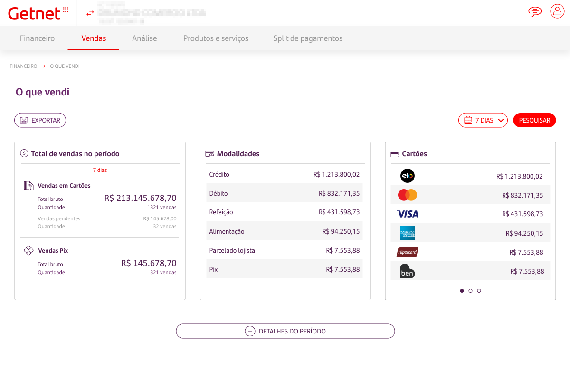Click the Hipercard logo
Image resolution: width=570 pixels, height=380 pixels.
[407, 252]
